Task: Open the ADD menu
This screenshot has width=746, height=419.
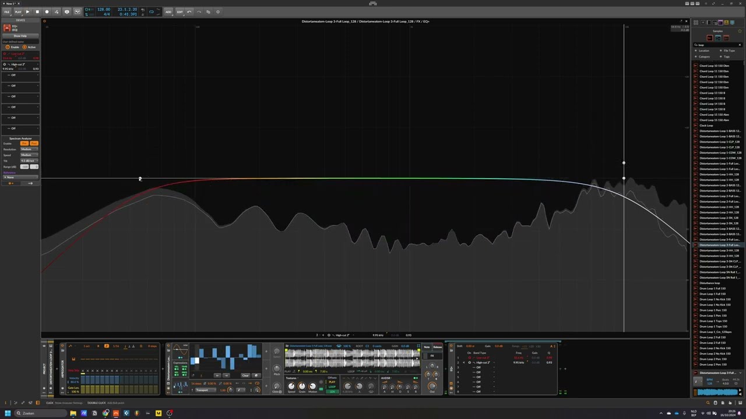Action: point(168,12)
